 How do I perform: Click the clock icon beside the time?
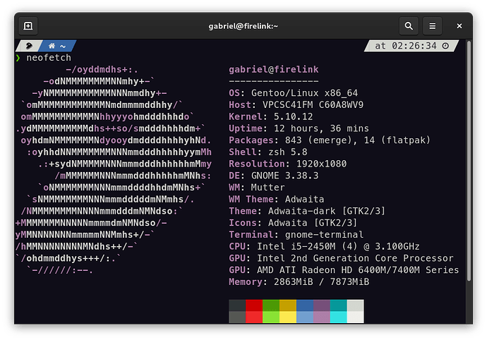[445, 46]
